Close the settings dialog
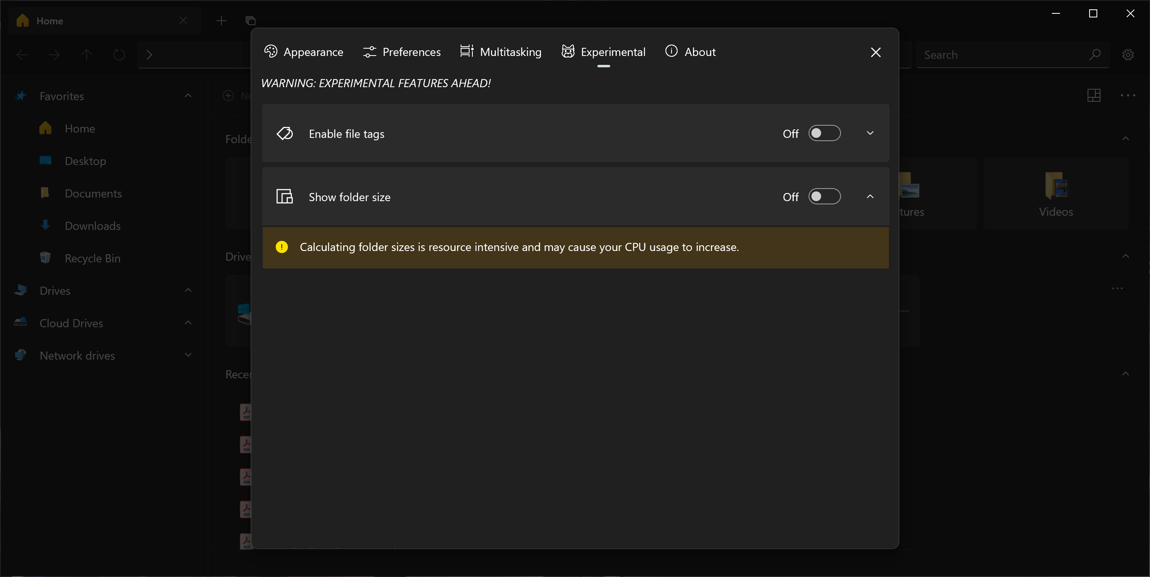 [x=875, y=52]
